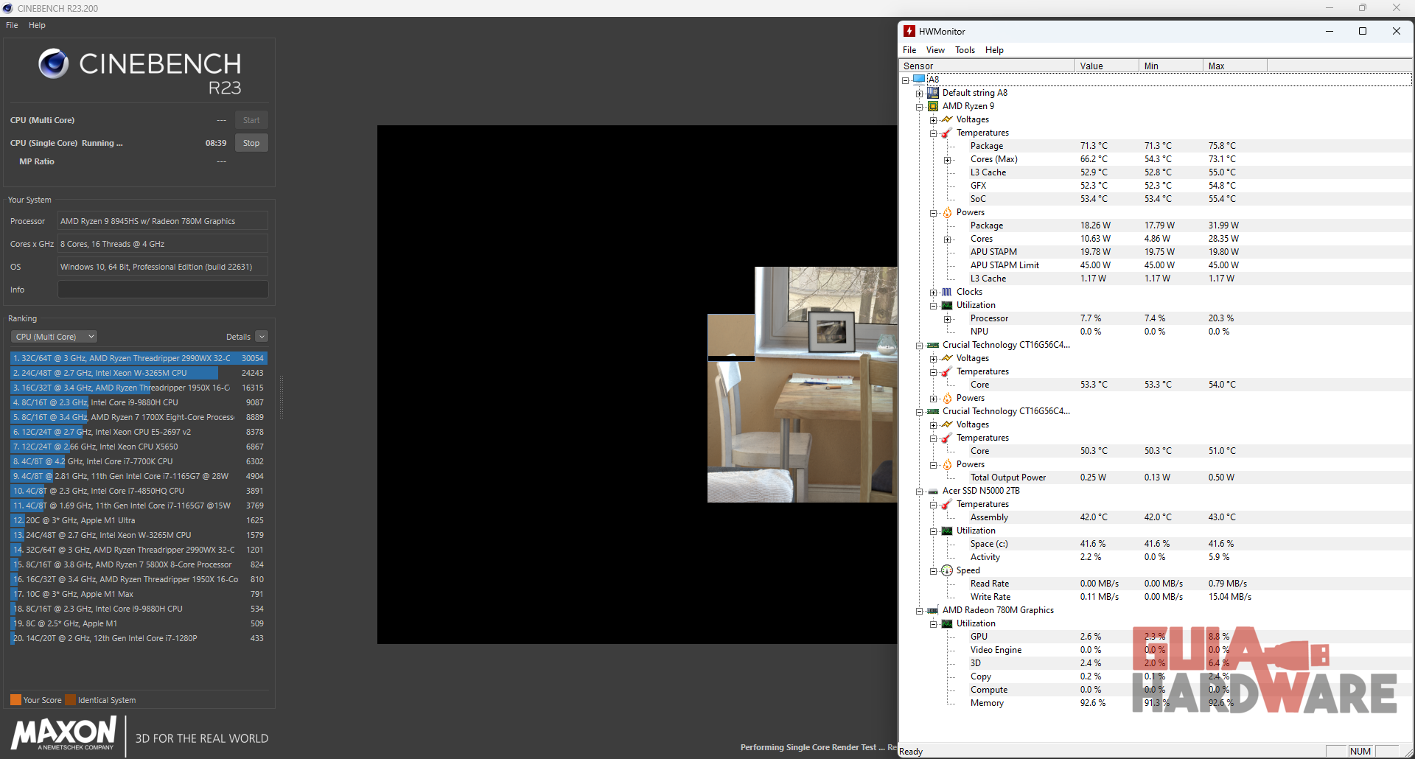1415x759 pixels.
Task: Click the Temperatures thermometer icon under AMD Ryzen 9
Action: (947, 133)
